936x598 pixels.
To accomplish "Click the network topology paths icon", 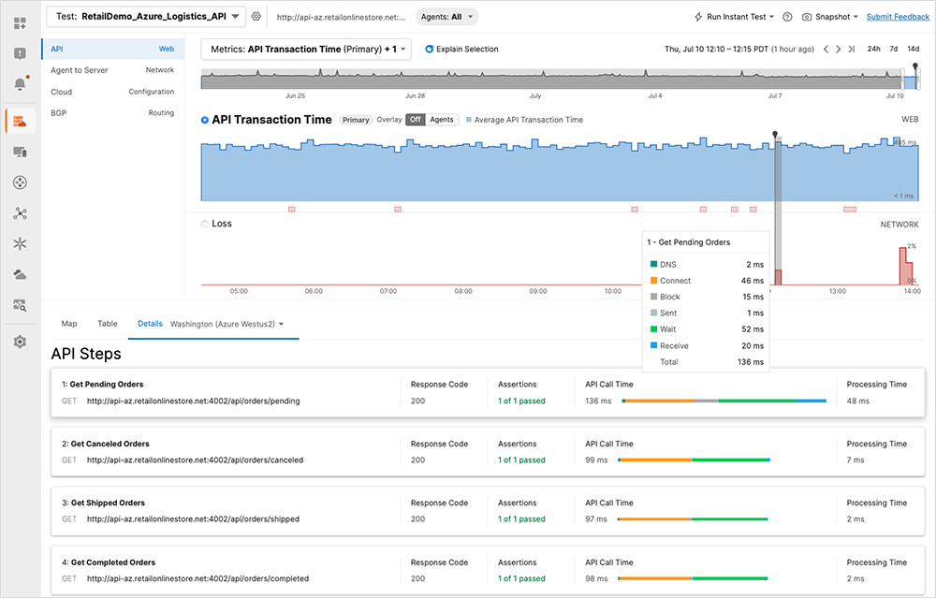I will 20,213.
